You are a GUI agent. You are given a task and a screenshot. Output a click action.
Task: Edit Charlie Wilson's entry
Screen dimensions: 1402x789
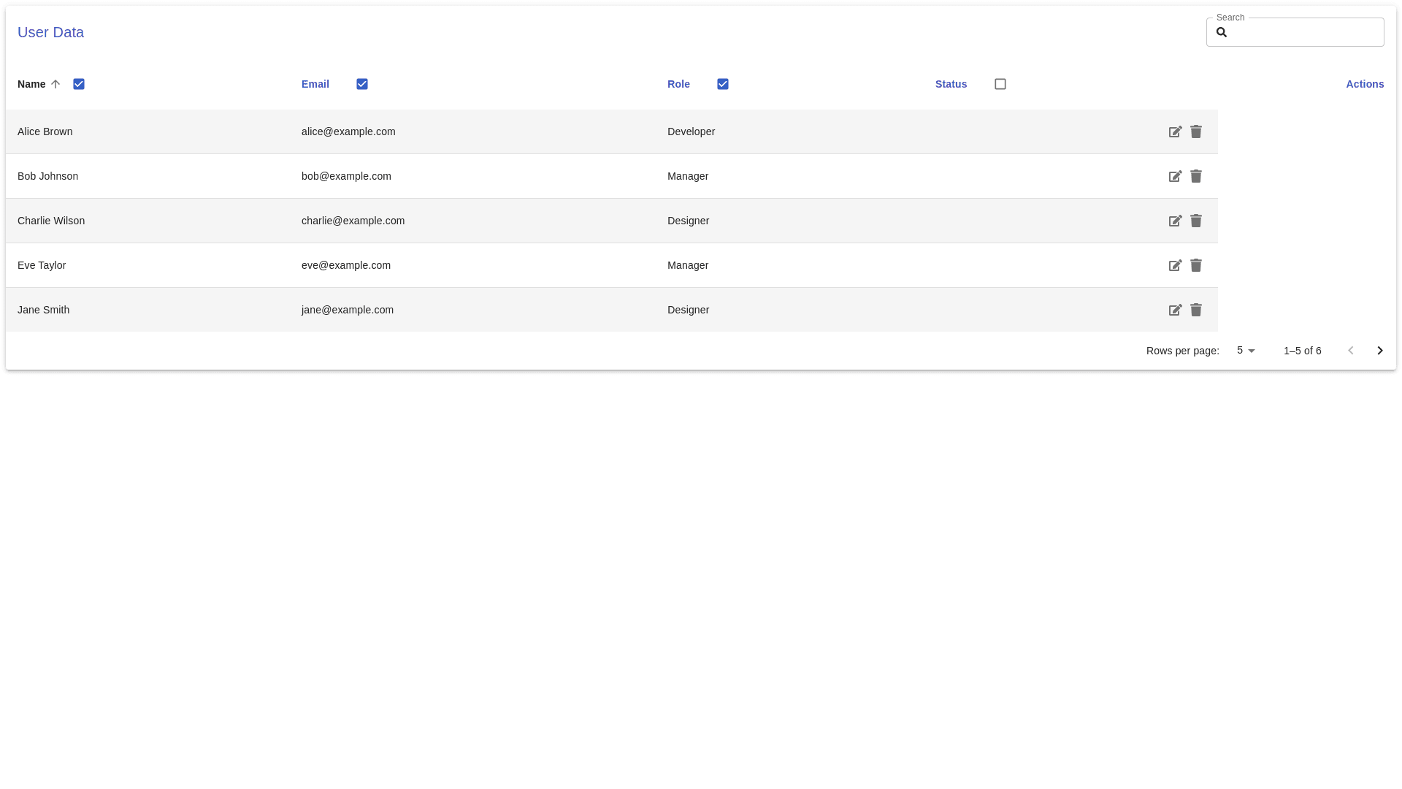pos(1175,221)
